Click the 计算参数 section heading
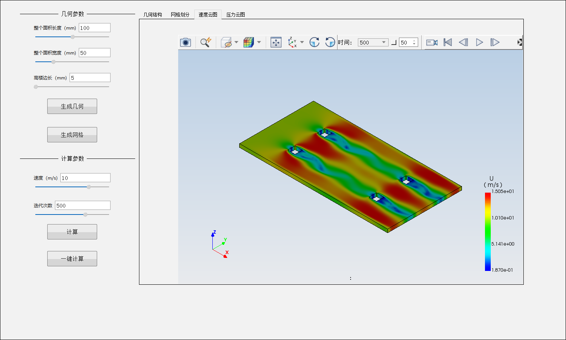Image resolution: width=566 pixels, height=340 pixels. click(x=73, y=158)
